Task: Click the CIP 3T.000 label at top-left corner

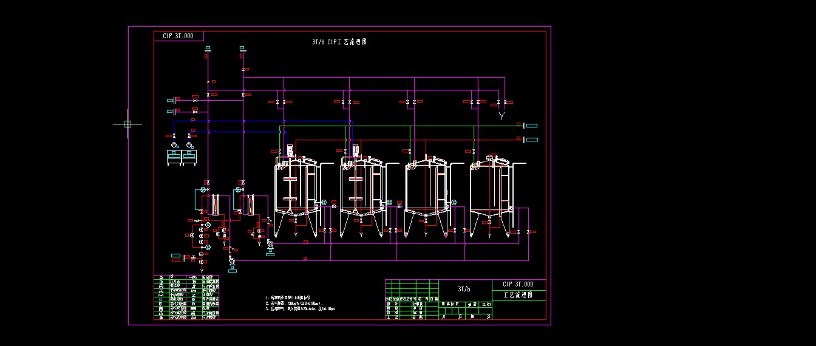Action: (x=178, y=36)
